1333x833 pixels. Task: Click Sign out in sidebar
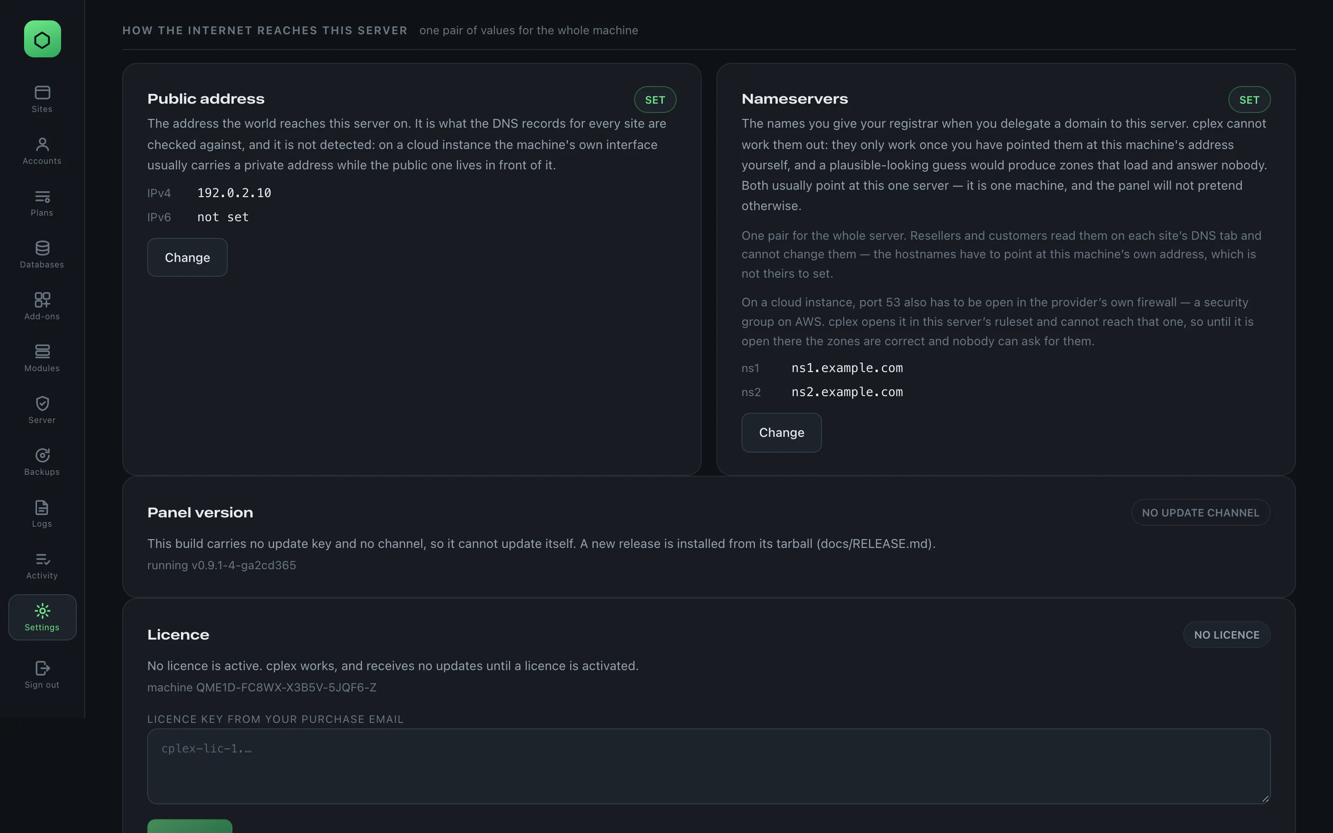(x=42, y=674)
